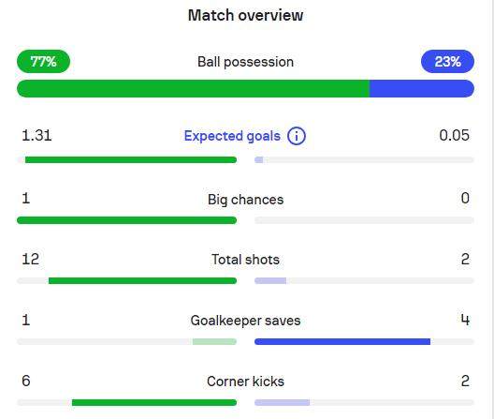Click the blue segment of possession bar
Screen dimensions: 494x419
[x=422, y=88]
